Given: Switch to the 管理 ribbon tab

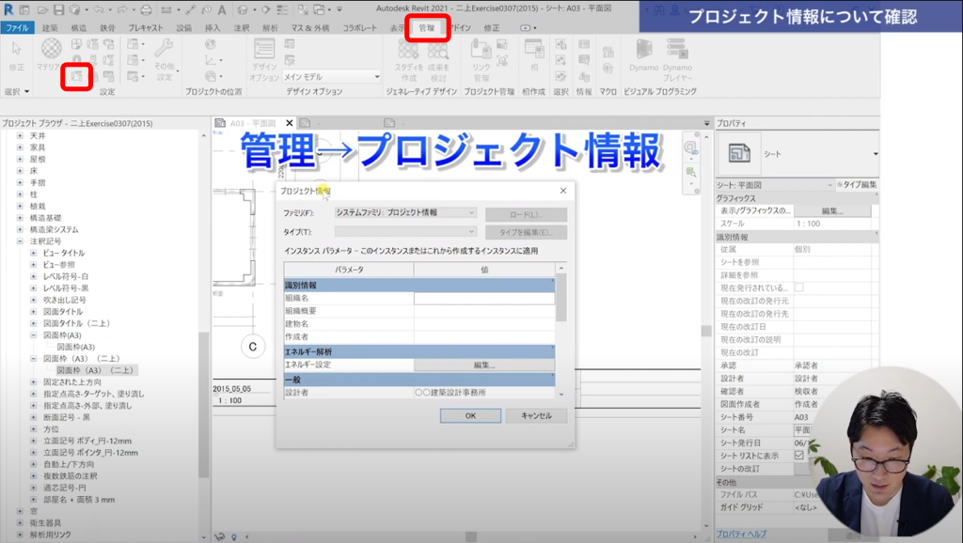Looking at the screenshot, I should click(427, 28).
